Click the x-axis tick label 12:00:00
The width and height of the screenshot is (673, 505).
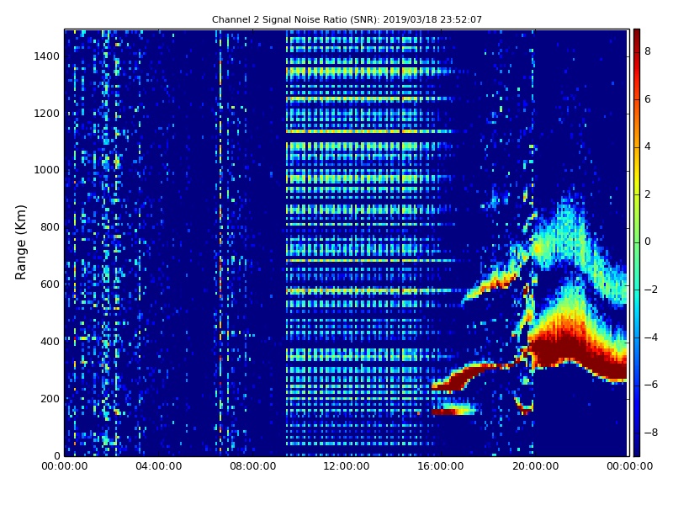[347, 466]
